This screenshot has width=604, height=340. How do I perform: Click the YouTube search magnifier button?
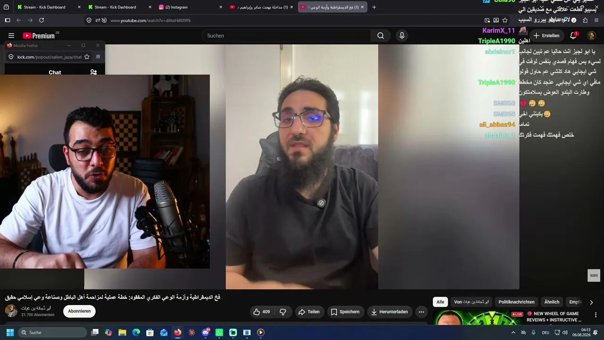click(380, 36)
